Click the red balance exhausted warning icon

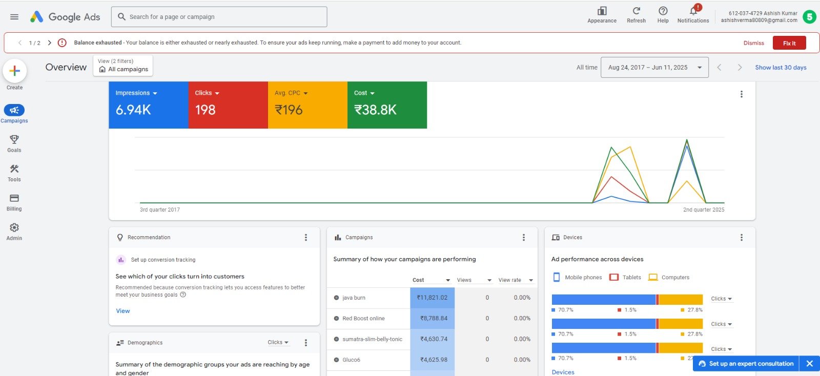pos(62,43)
